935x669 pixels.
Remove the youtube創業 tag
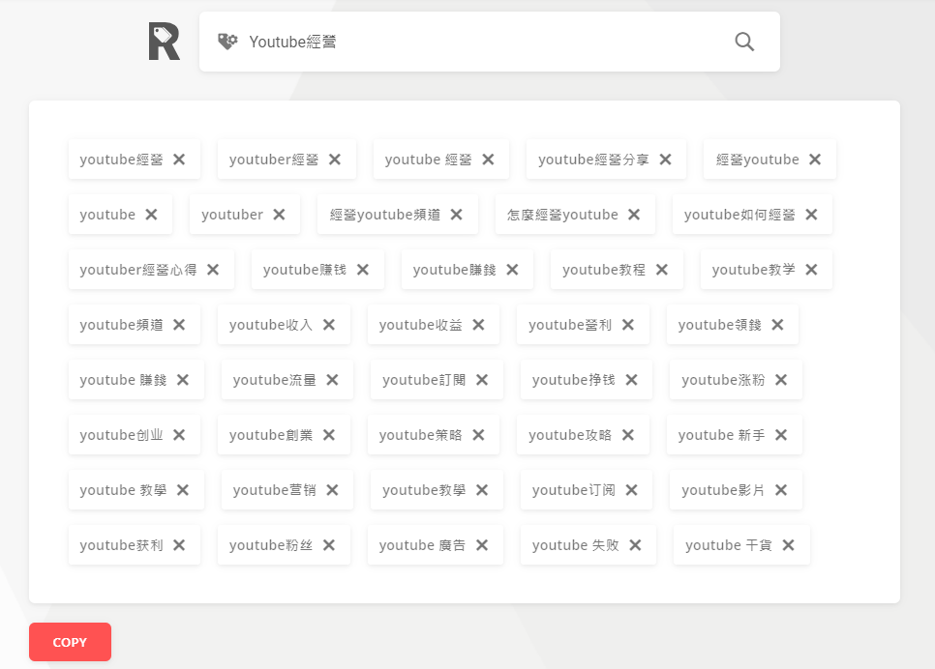[x=328, y=435]
